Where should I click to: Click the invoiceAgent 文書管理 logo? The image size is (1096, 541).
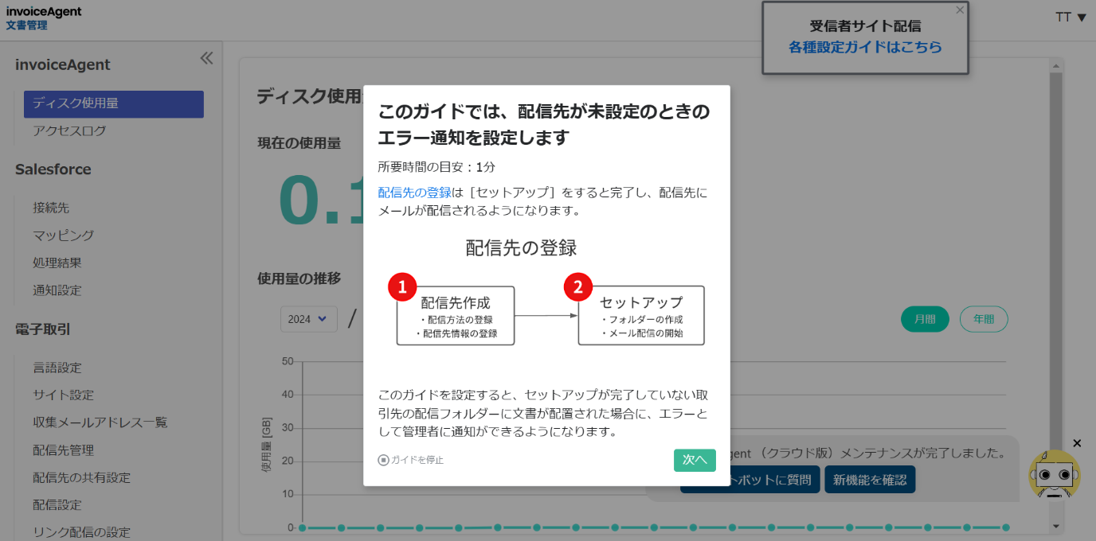coord(44,18)
